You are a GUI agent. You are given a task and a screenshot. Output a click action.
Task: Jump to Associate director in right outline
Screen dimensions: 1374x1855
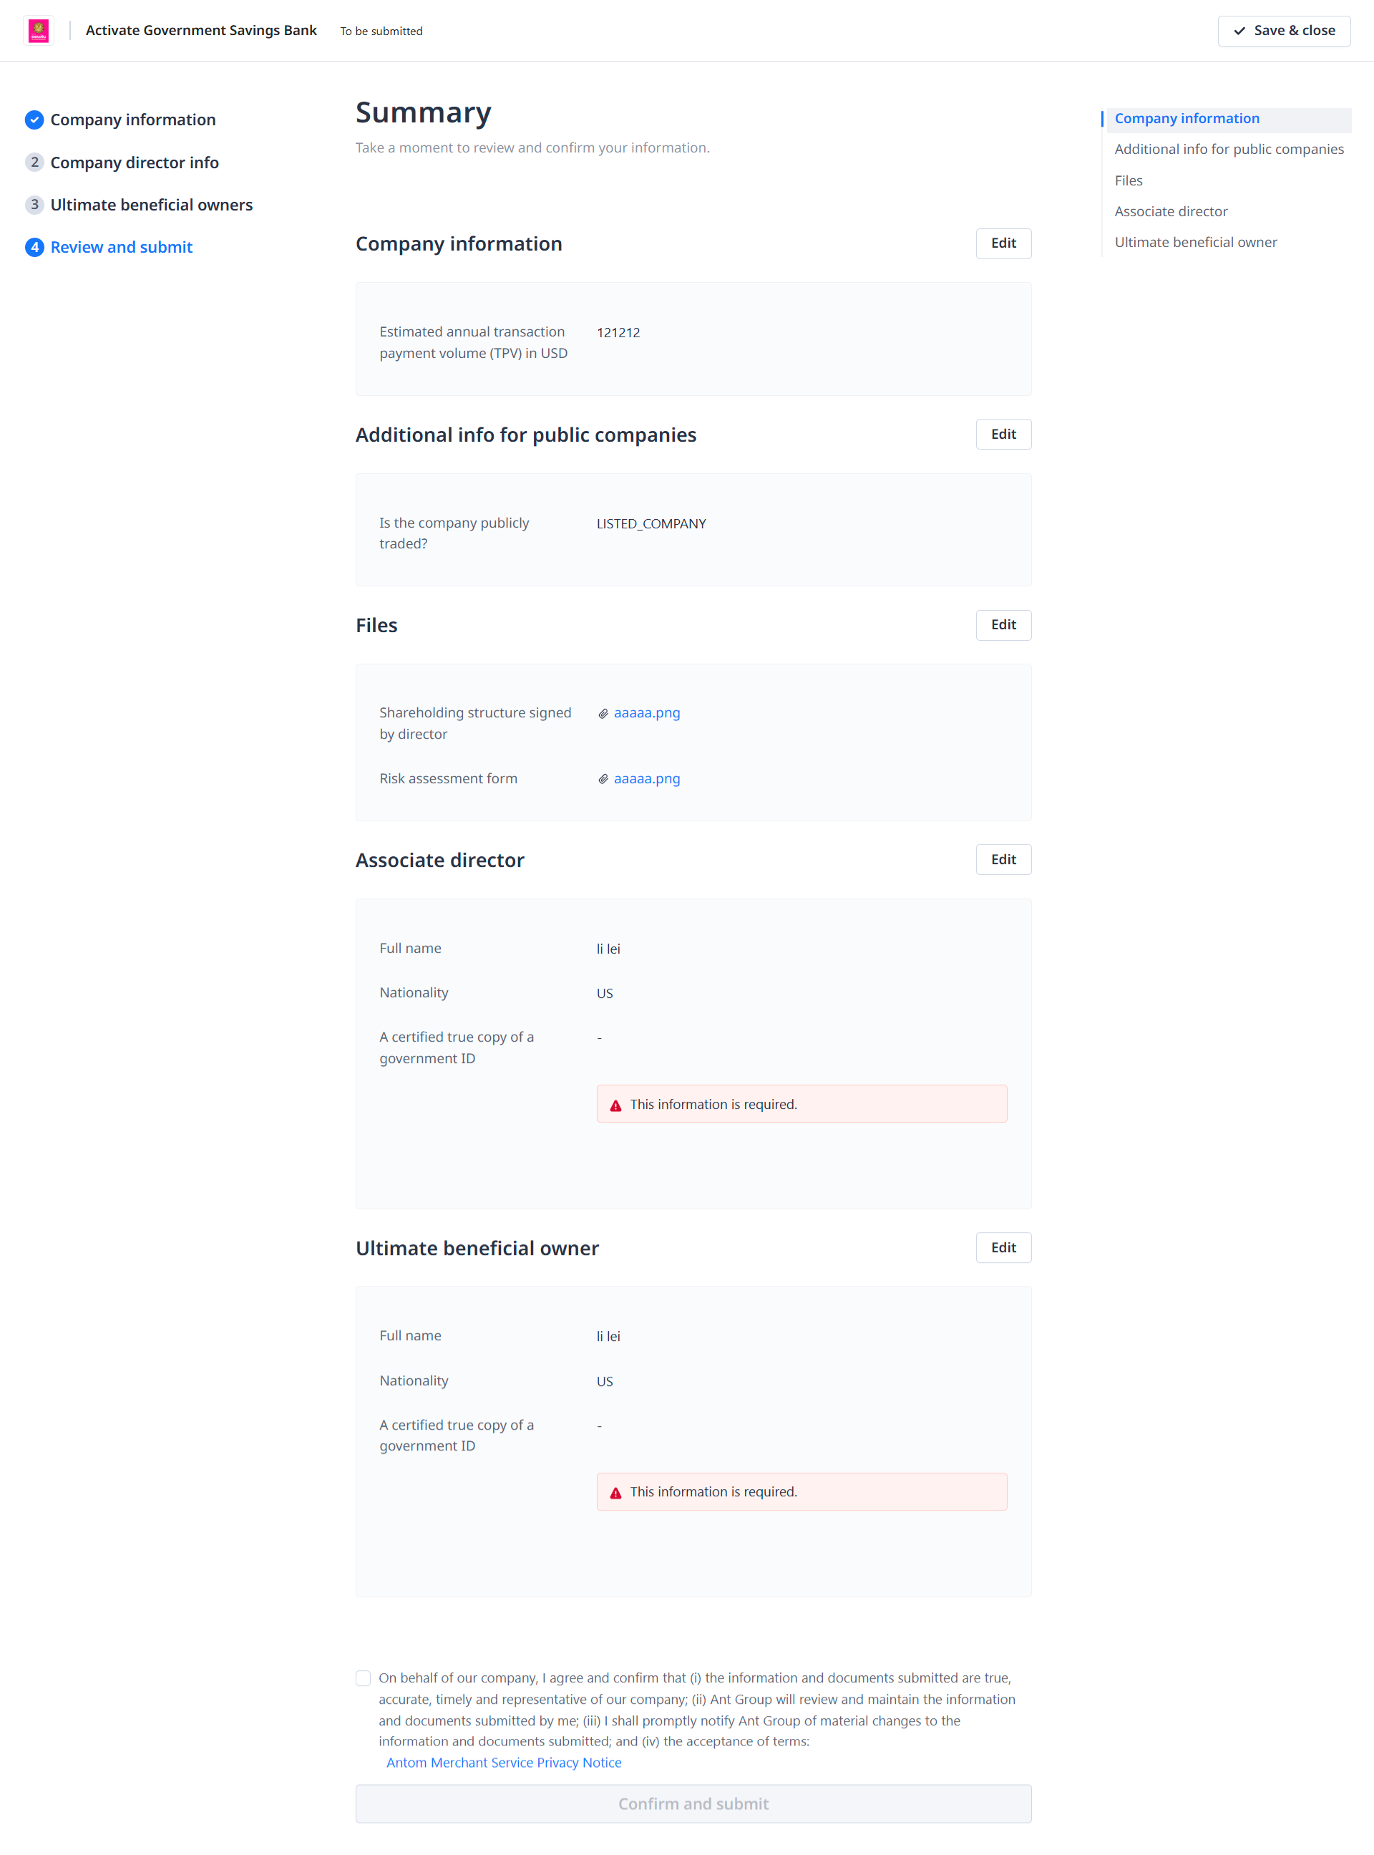(x=1170, y=211)
